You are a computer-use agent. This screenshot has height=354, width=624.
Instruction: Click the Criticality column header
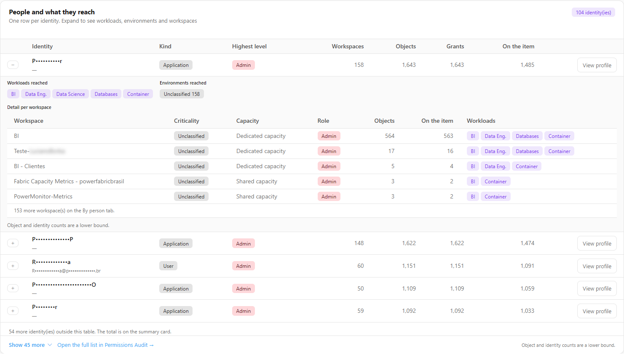click(187, 121)
